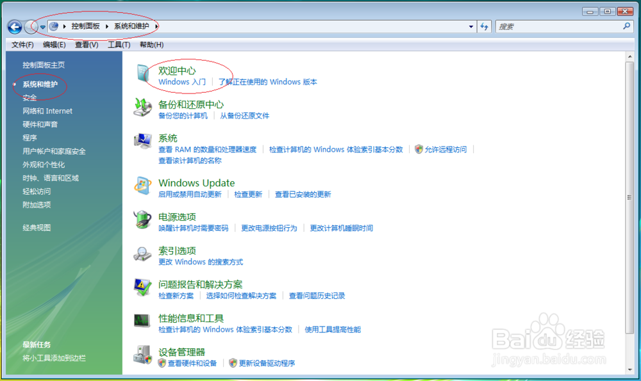641x381 pixels.
Task: Click 更改电源按钮行为 link
Action: coord(269,228)
